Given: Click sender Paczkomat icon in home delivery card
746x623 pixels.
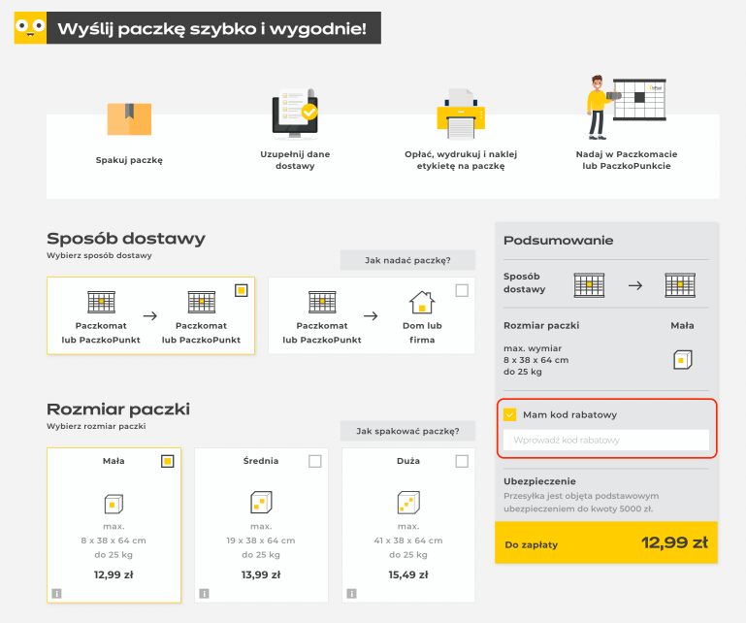Looking at the screenshot, I should click(322, 302).
